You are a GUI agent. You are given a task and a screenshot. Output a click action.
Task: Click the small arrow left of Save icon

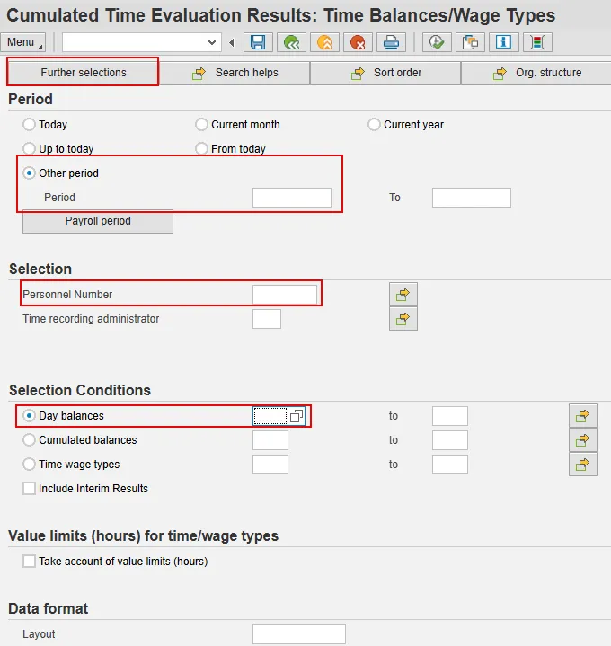pyautogui.click(x=232, y=42)
